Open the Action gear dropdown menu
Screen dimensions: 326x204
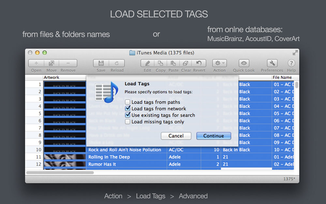click(x=219, y=63)
